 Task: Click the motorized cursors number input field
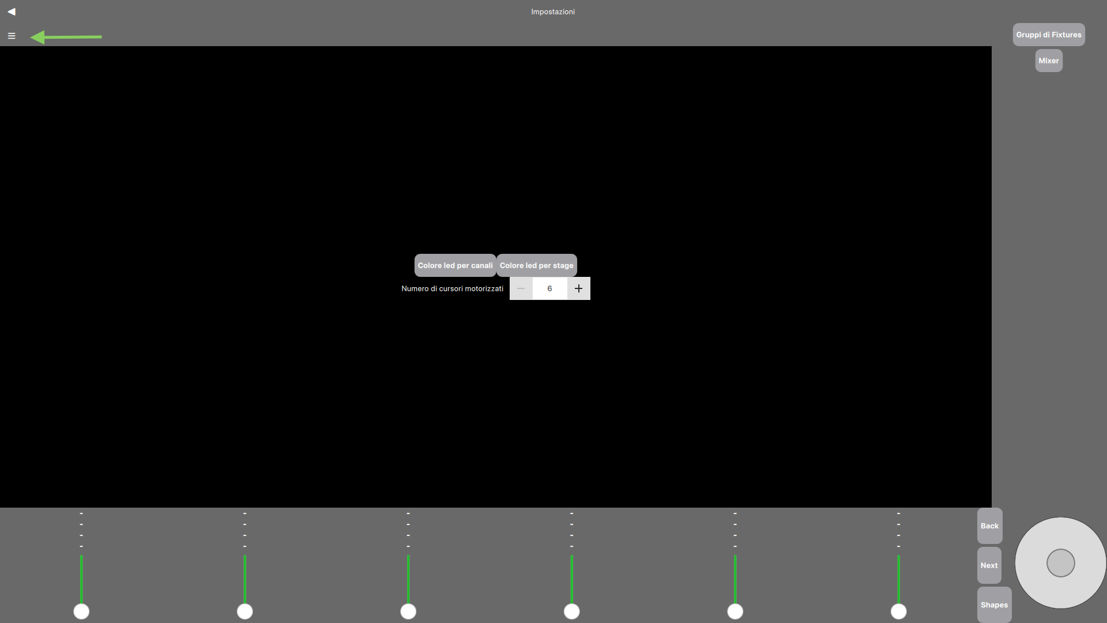549,287
